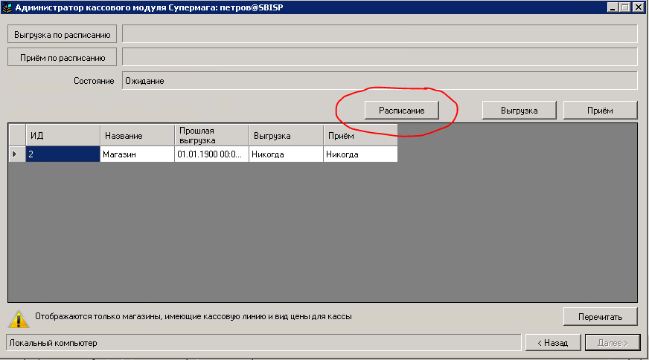Select the 01.01.1900 date cell
The width and height of the screenshot is (649, 360).
[x=211, y=154]
